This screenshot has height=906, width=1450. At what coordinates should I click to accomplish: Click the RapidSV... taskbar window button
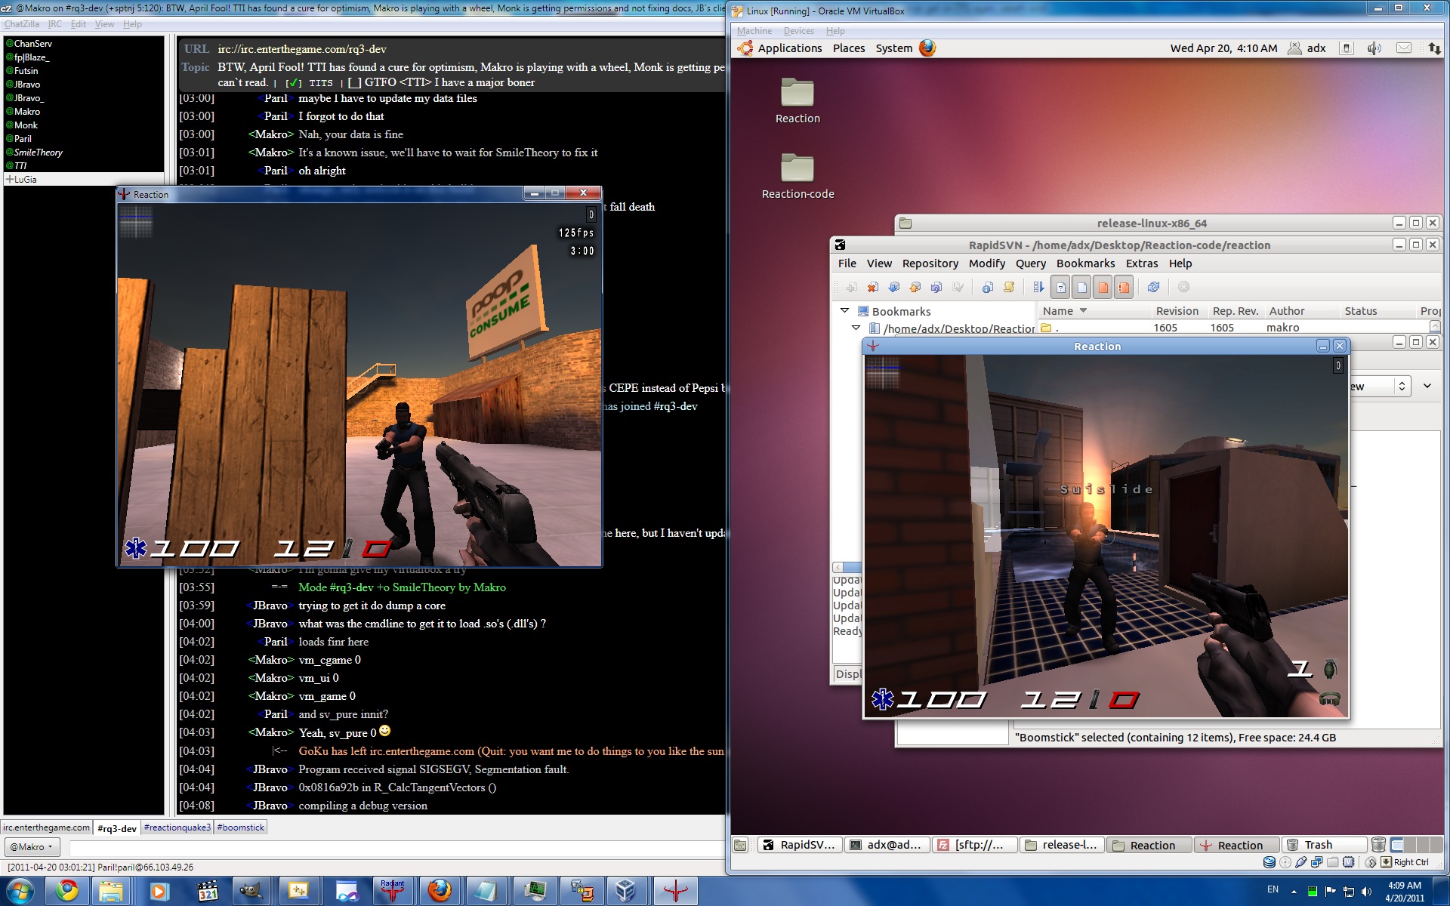tap(799, 845)
